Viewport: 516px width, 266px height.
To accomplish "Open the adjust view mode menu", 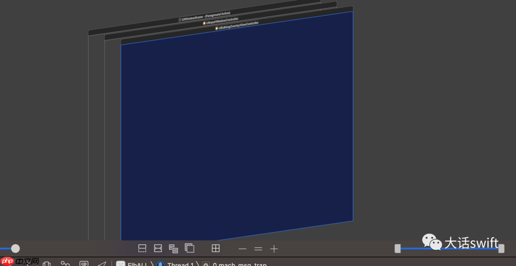I will [173, 248].
